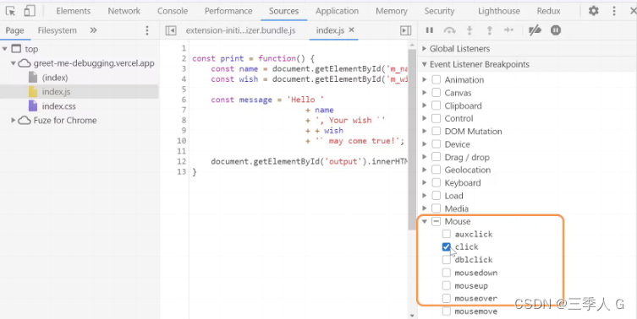The image size is (637, 319).
Task: Open the Security tab
Action: click(439, 11)
